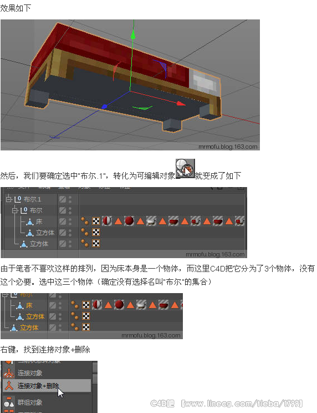Image resolution: width=317 pixels, height=413 pixels.
Task: Toggle layer square of 布尔 row in first panel
Action: (63, 210)
